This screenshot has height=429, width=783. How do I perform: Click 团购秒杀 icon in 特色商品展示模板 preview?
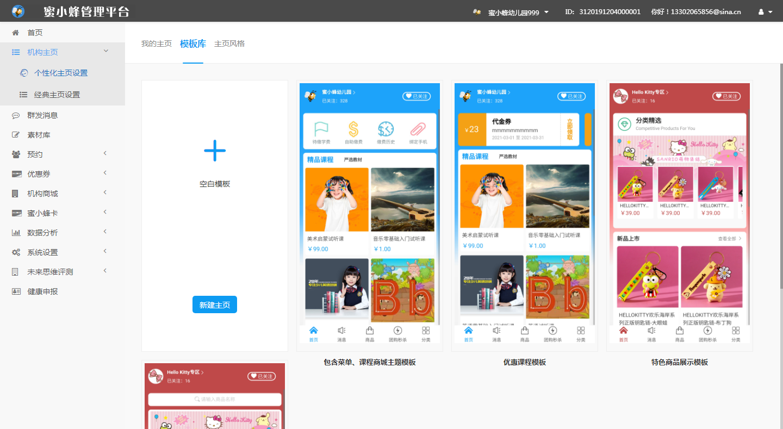[x=707, y=331]
